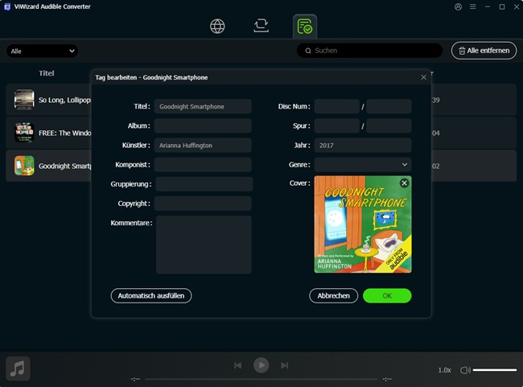Switch to the converting list tab
Screen dimensions: 523x387
(261, 26)
